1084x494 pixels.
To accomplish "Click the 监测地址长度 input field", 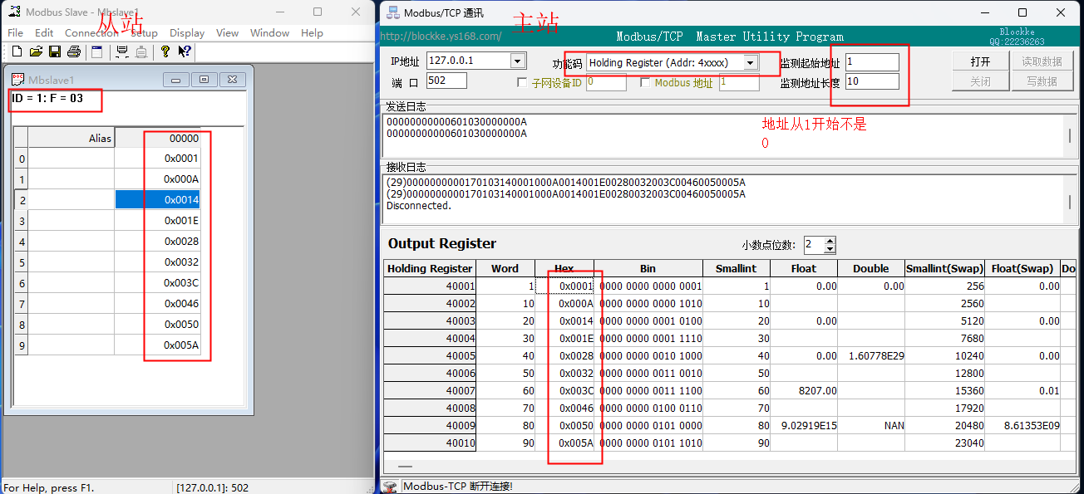I will pyautogui.click(x=872, y=81).
